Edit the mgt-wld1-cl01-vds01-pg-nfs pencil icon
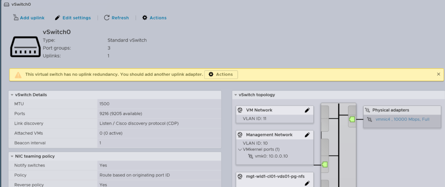The height and width of the screenshot is (187, 445). (x=307, y=183)
